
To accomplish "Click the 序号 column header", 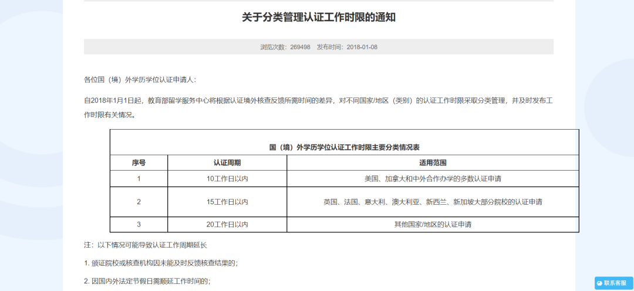I will pos(139,163).
